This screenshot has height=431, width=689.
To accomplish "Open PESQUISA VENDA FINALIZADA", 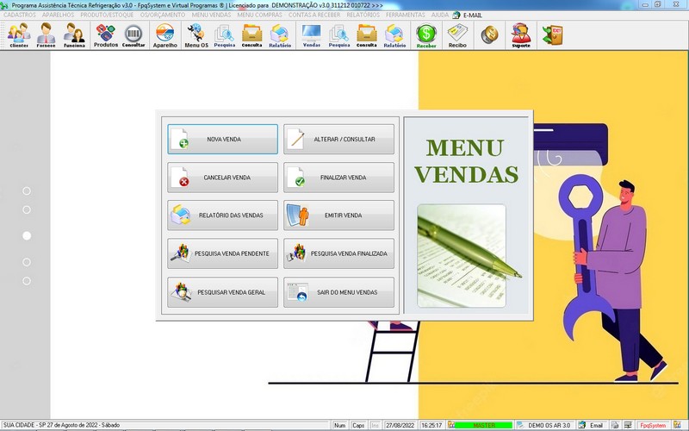I will point(338,253).
